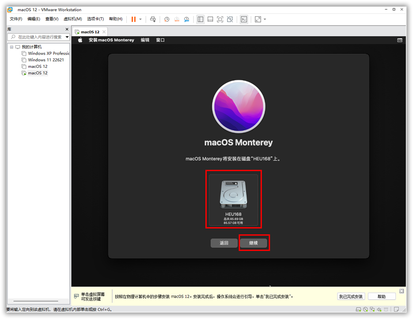Open the 编辑(E) menu in VMware
Image resolution: width=413 pixels, height=319 pixels.
click(34, 19)
